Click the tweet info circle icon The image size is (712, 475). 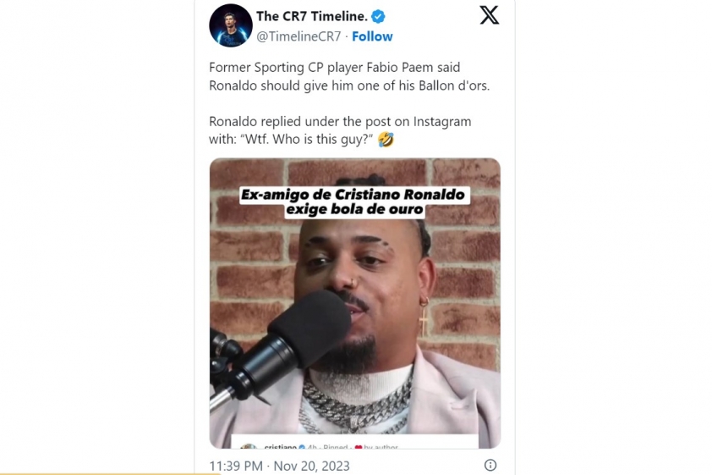tap(490, 465)
